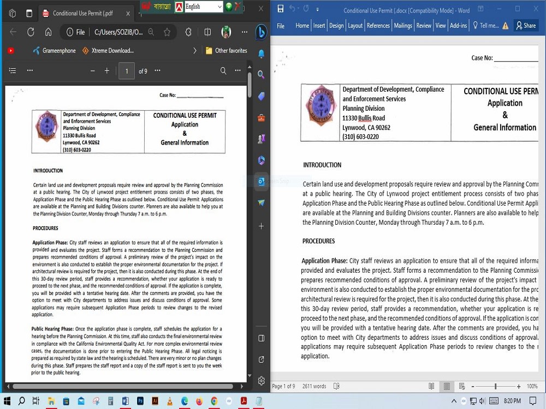The image size is (546, 409).
Task: Click the PDF horizontal scrollbar
Action: (122, 387)
